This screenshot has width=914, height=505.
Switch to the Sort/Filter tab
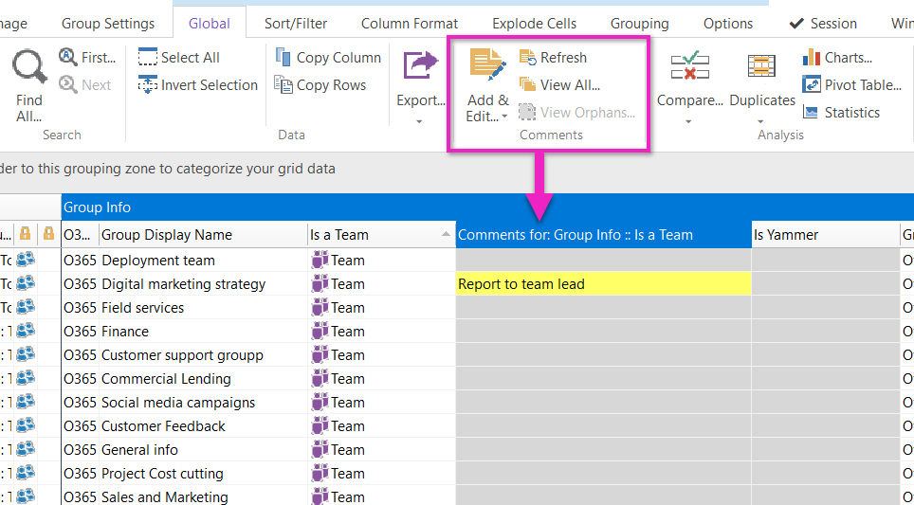294,24
